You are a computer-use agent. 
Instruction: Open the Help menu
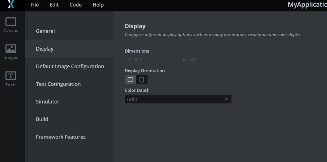98,5
